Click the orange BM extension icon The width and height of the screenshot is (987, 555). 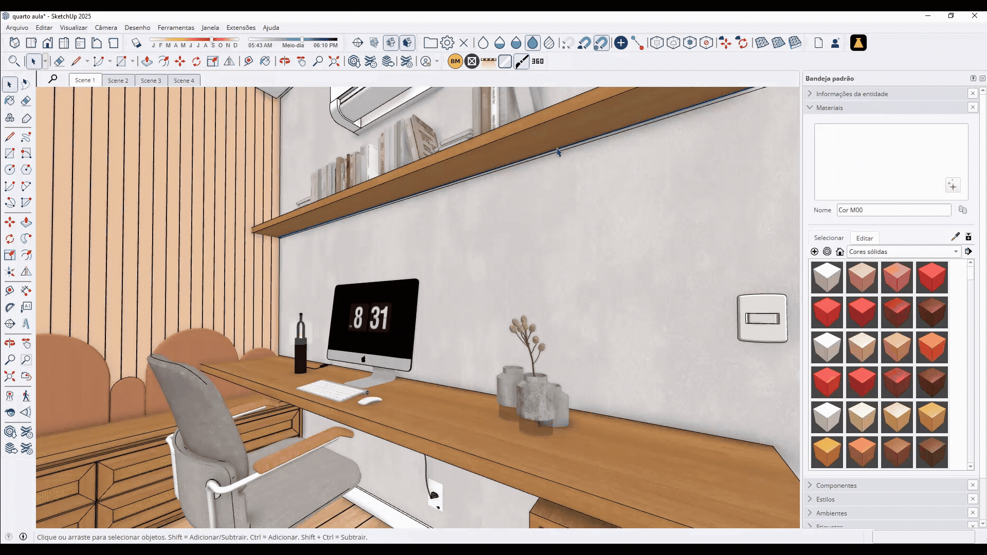[x=455, y=61]
